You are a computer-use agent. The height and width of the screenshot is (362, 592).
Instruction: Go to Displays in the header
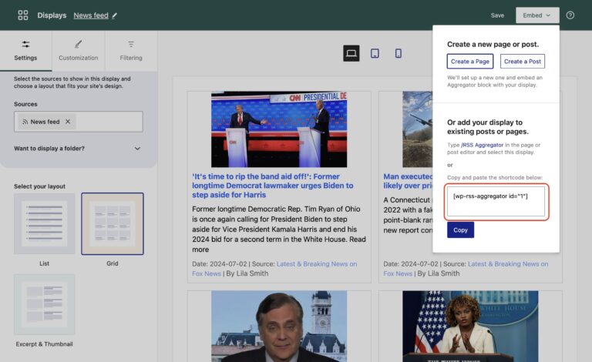tap(52, 15)
